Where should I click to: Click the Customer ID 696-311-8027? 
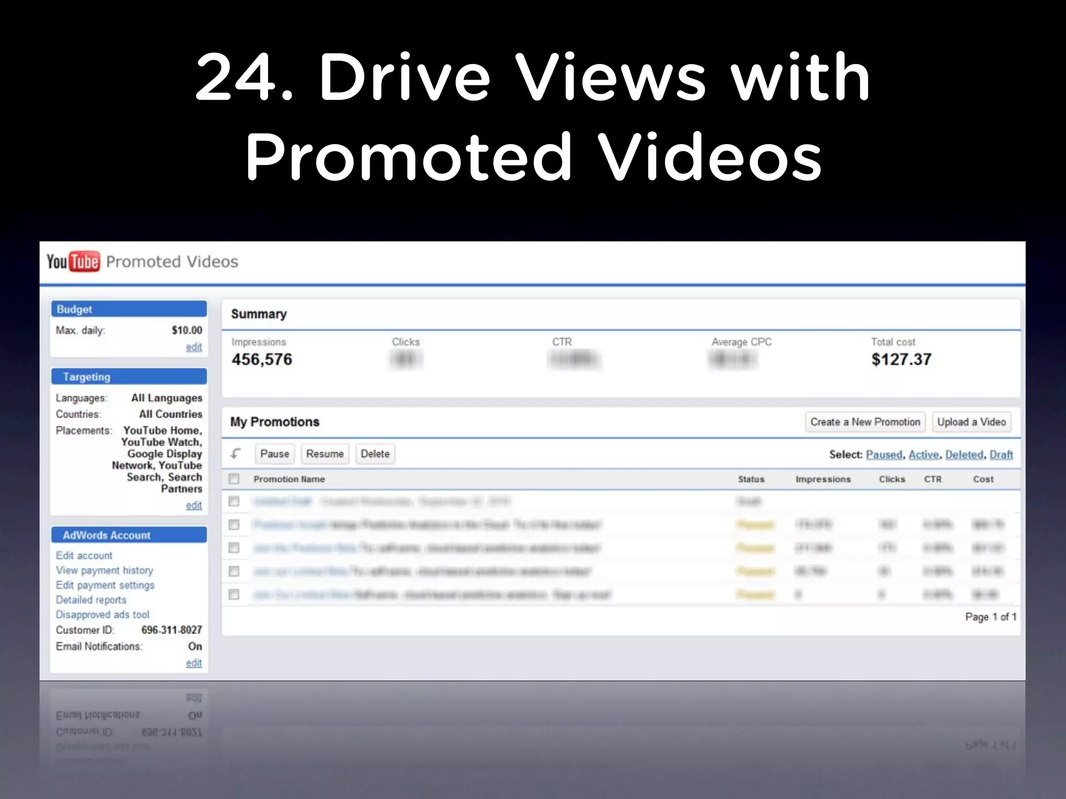(171, 630)
